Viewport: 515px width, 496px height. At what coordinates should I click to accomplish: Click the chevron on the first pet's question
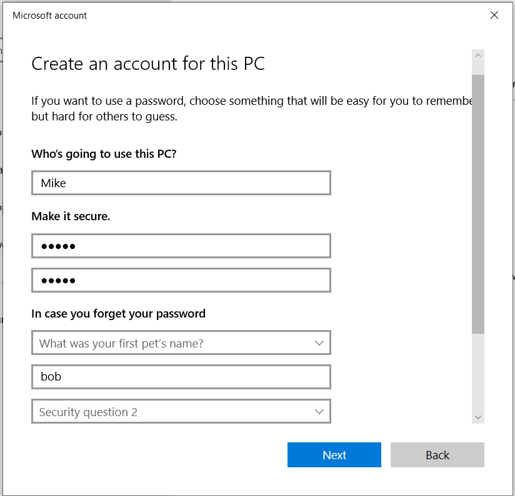[319, 343]
